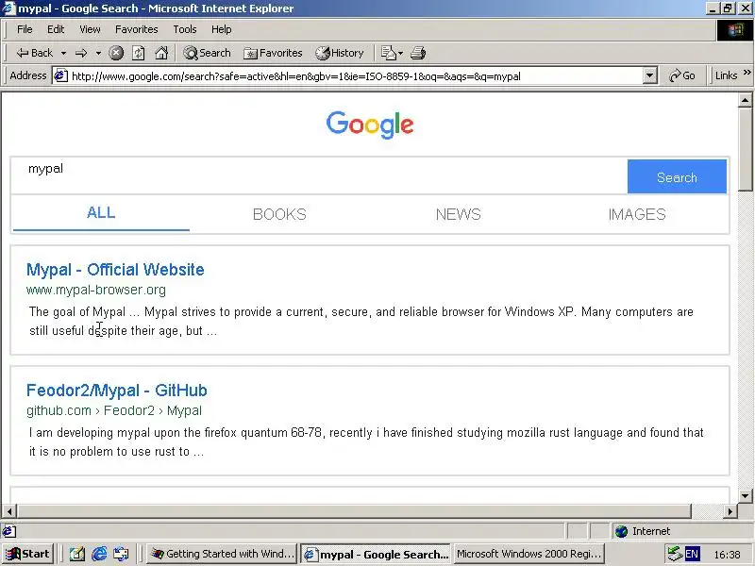Click the IE window title bar icon
Screen dimensions: 755x566
pyautogui.click(x=9, y=8)
